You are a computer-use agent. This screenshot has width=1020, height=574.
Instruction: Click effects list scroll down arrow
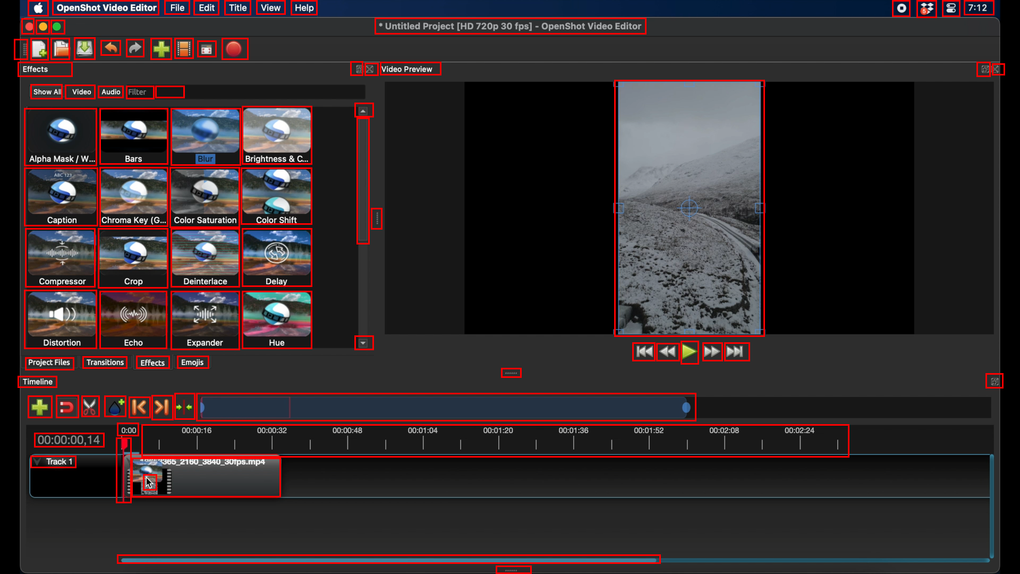click(x=363, y=343)
